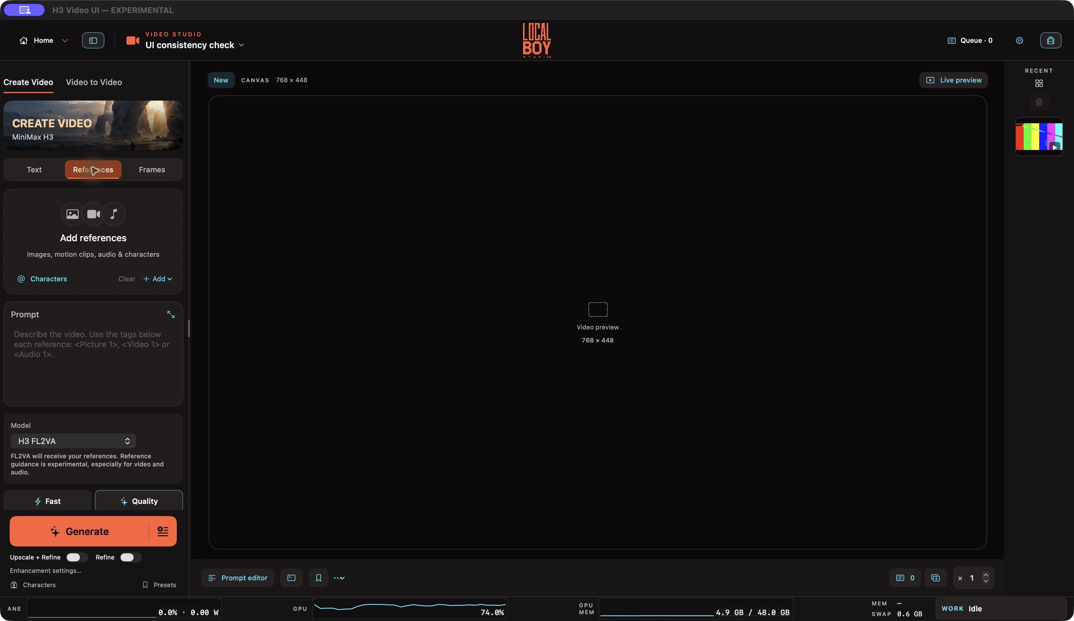
Task: Add a video clip reference icon
Action: 93,214
